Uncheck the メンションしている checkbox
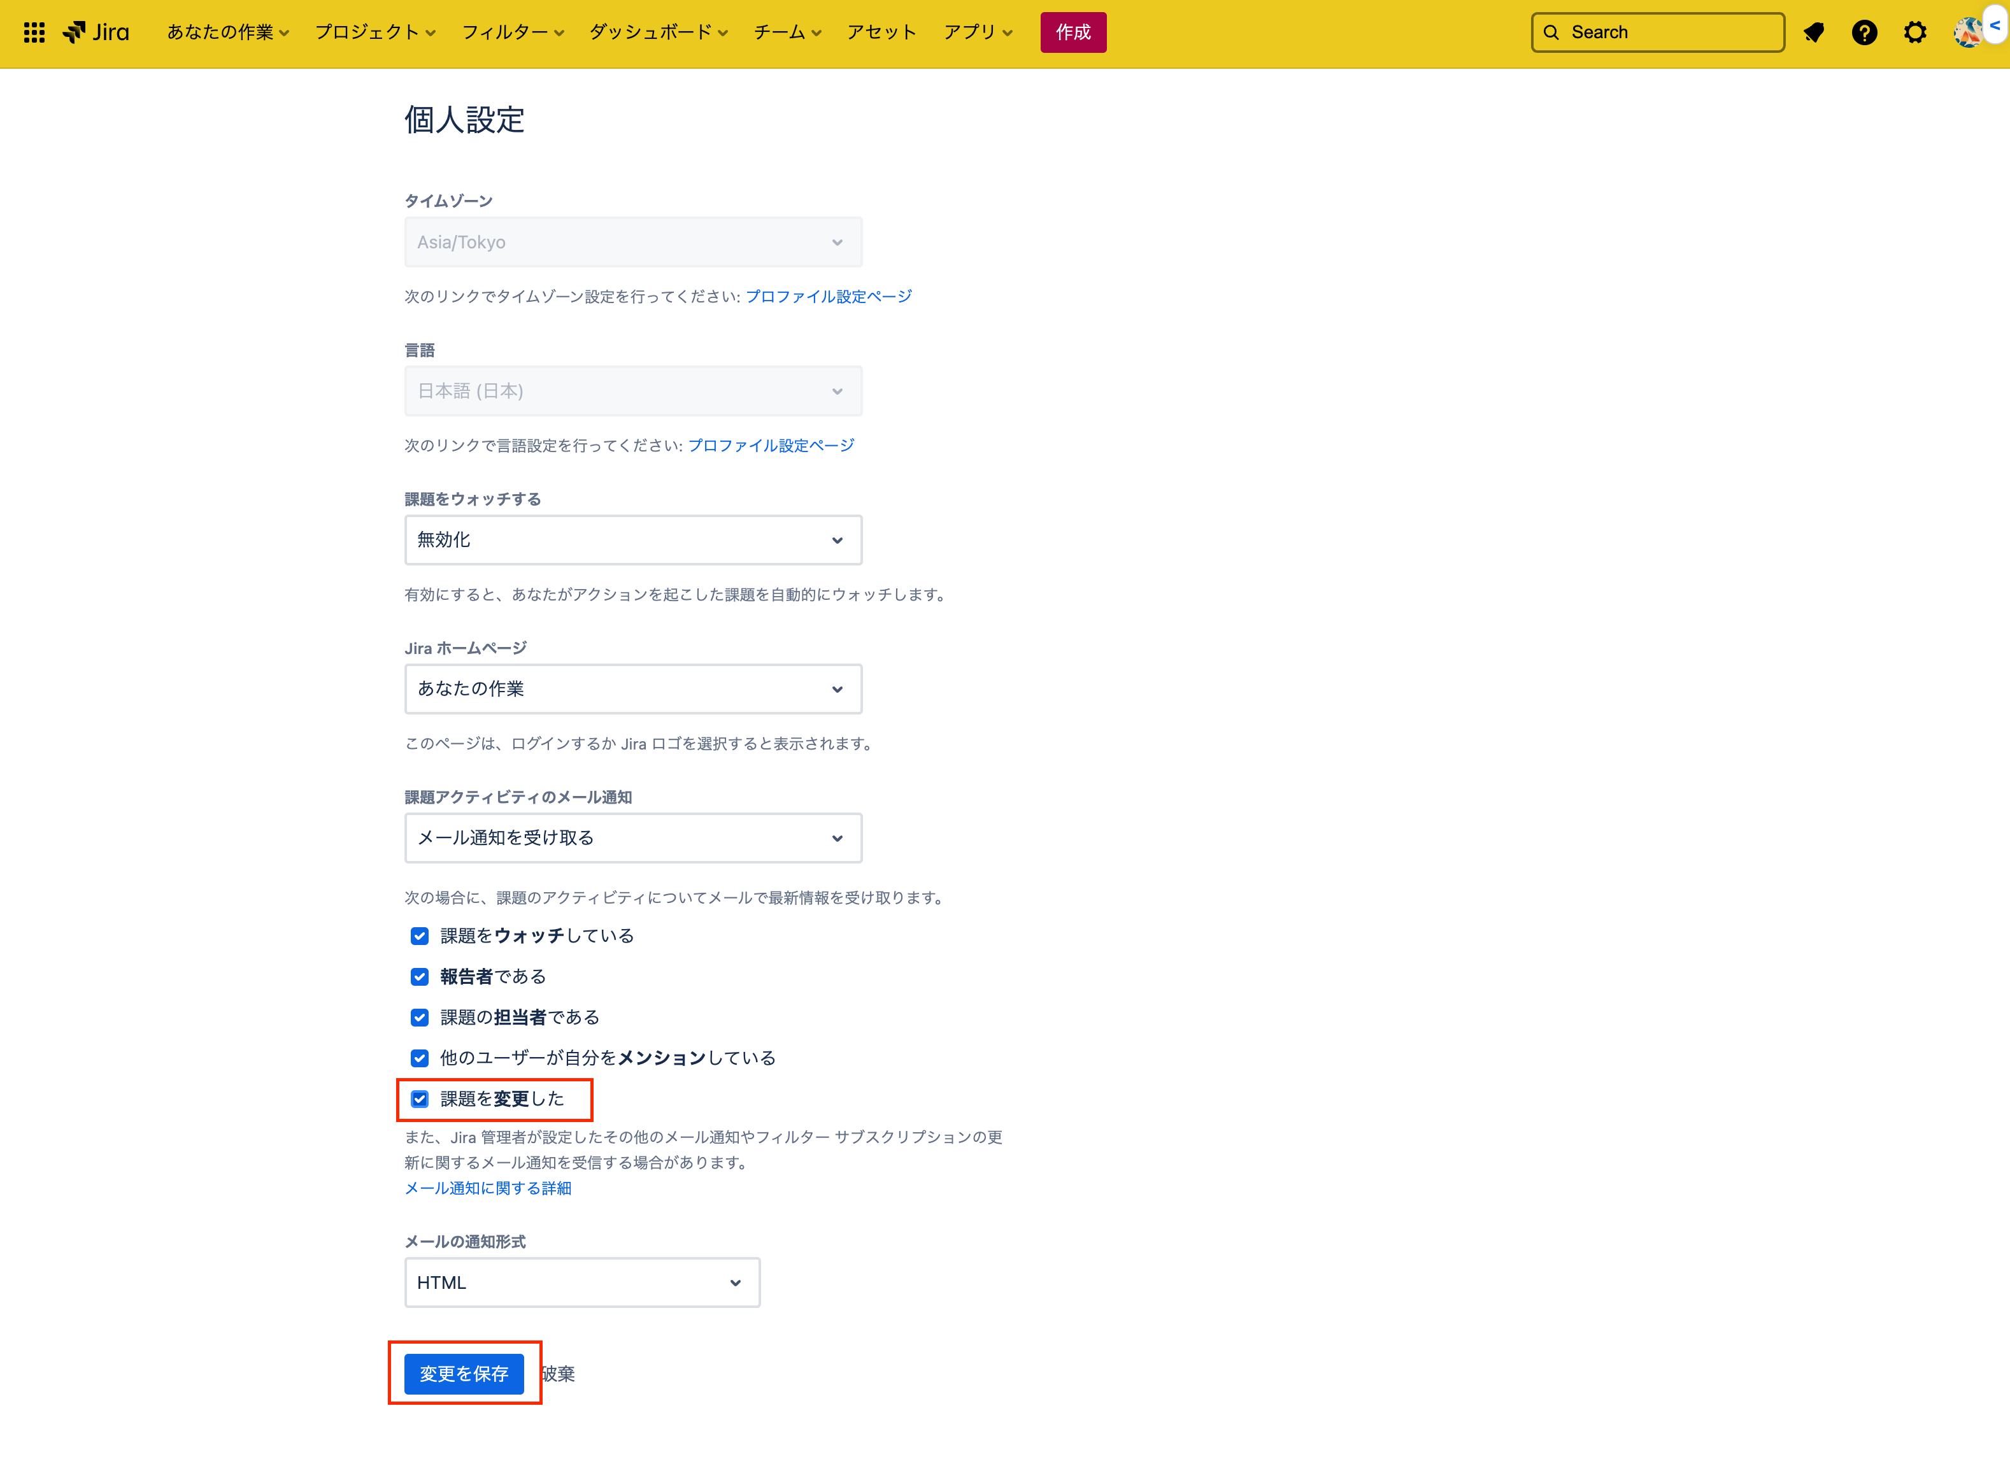Viewport: 2010px width, 1457px height. [x=420, y=1058]
